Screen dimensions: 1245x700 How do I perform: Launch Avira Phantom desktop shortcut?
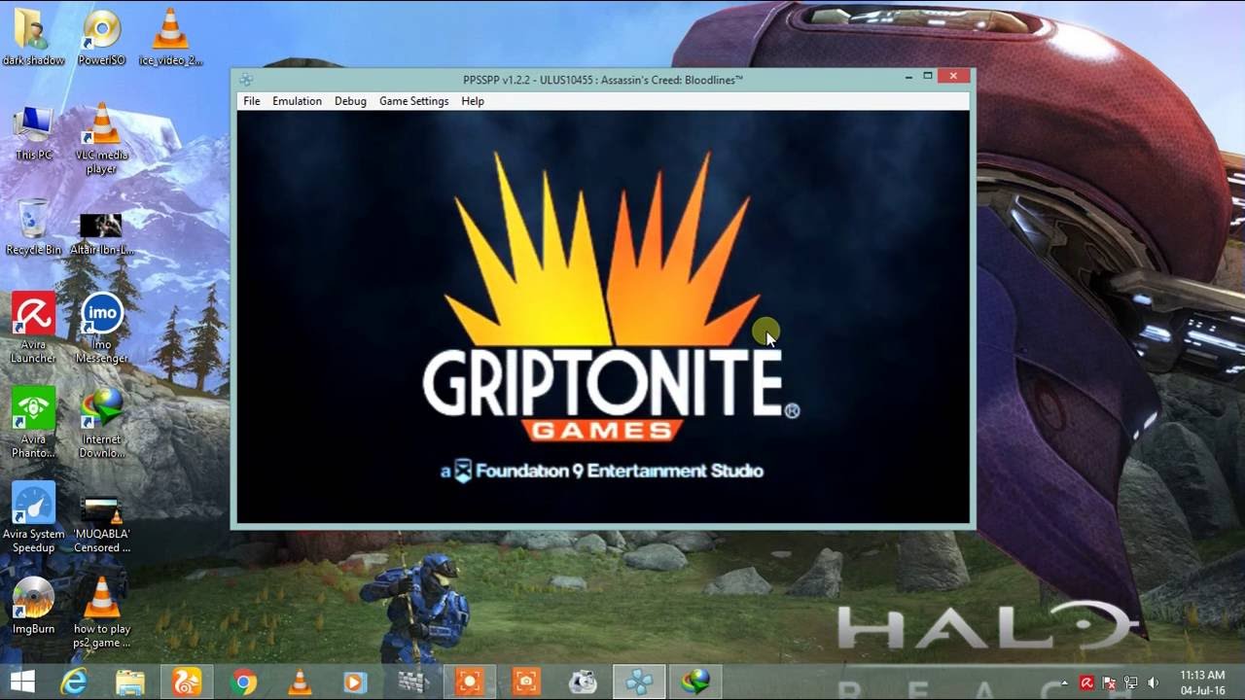click(x=34, y=423)
